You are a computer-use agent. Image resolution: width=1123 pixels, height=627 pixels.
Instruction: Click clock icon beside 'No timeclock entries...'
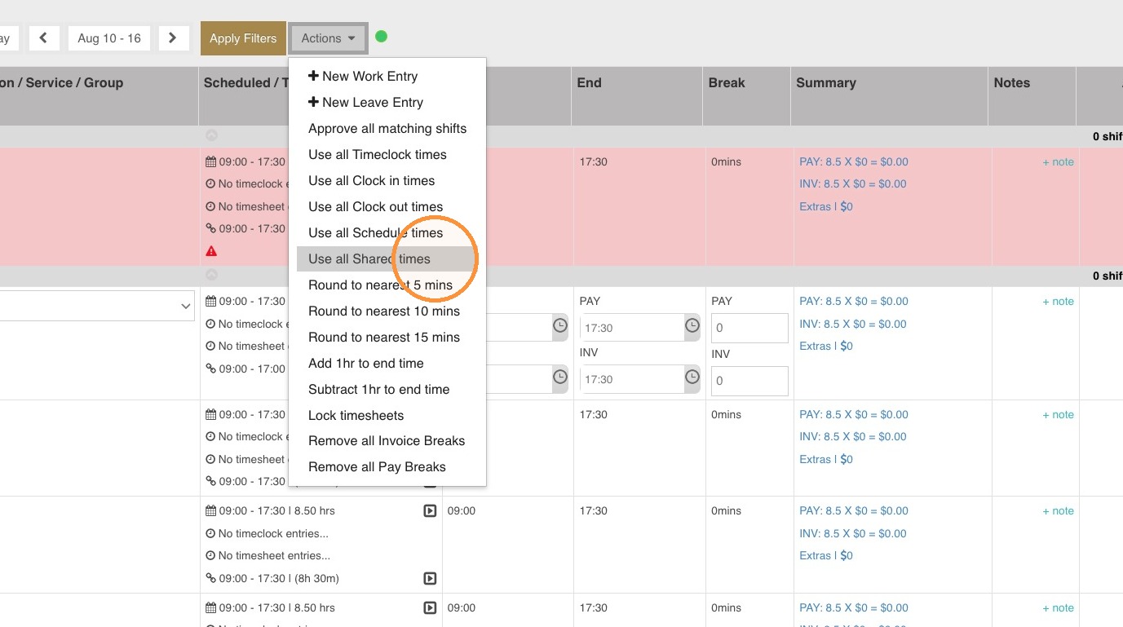click(210, 534)
